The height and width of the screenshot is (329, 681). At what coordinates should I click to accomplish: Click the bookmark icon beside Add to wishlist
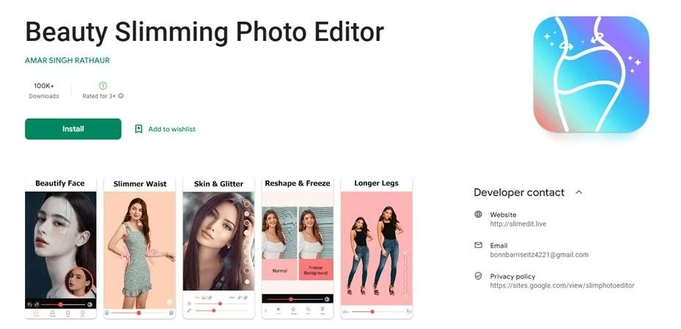(x=139, y=129)
